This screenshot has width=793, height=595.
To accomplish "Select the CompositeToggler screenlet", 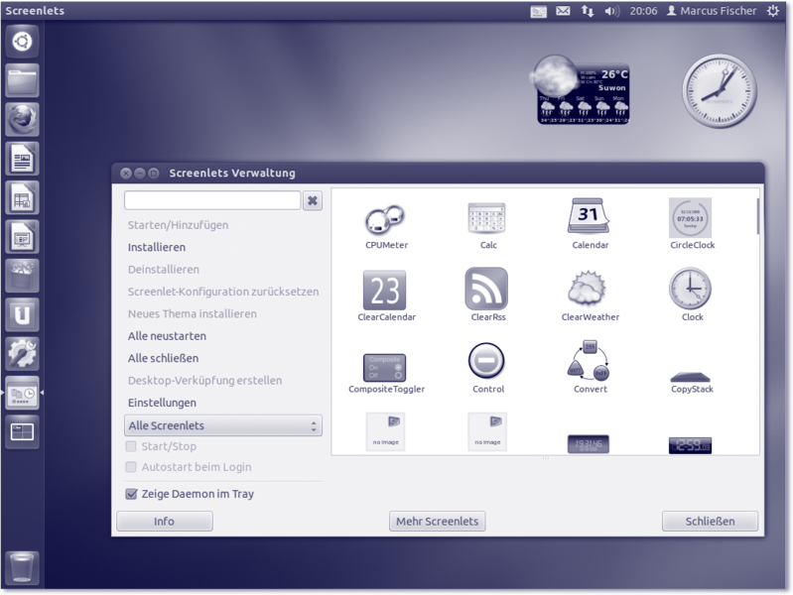I will 385,367.
